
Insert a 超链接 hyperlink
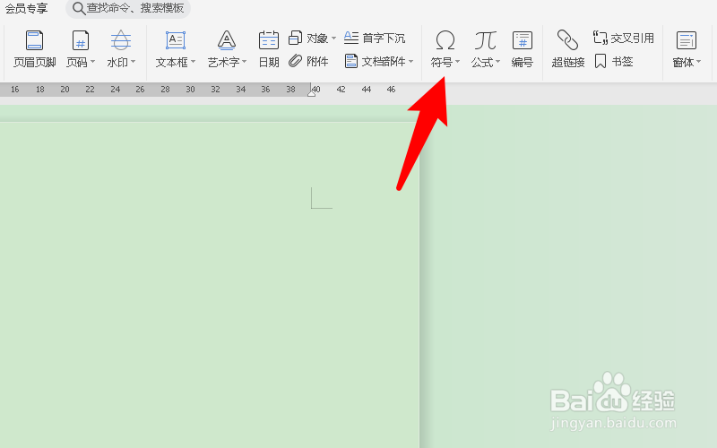pos(568,49)
